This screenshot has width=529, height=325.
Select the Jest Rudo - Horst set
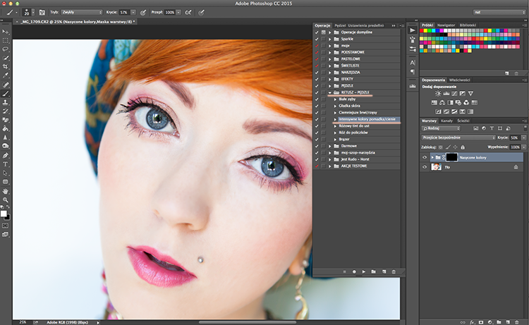(x=355, y=159)
